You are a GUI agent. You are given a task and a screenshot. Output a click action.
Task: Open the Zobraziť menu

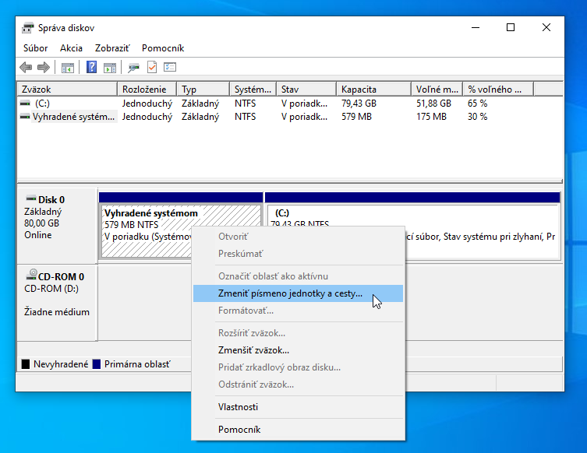coord(112,48)
